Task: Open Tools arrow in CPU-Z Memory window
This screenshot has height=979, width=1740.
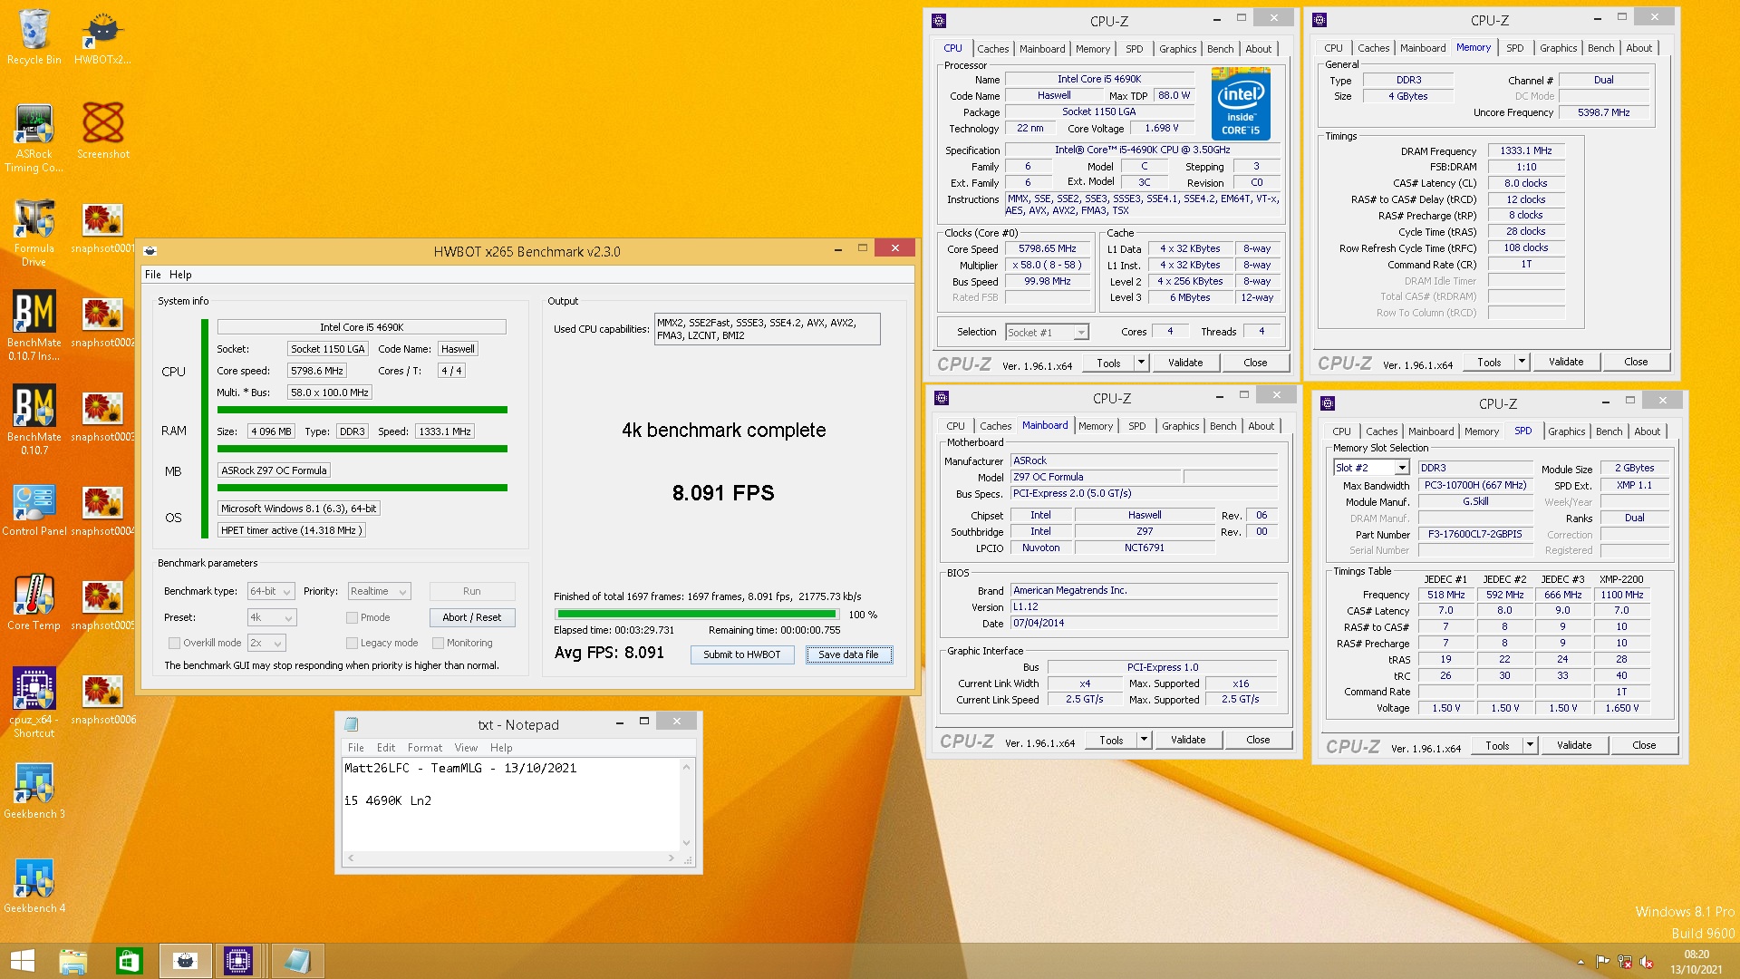Action: pyautogui.click(x=1522, y=362)
